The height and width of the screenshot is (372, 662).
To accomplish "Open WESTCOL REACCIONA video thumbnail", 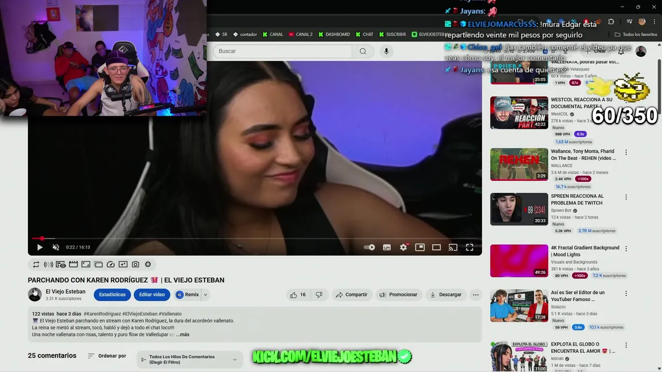I will [x=519, y=113].
